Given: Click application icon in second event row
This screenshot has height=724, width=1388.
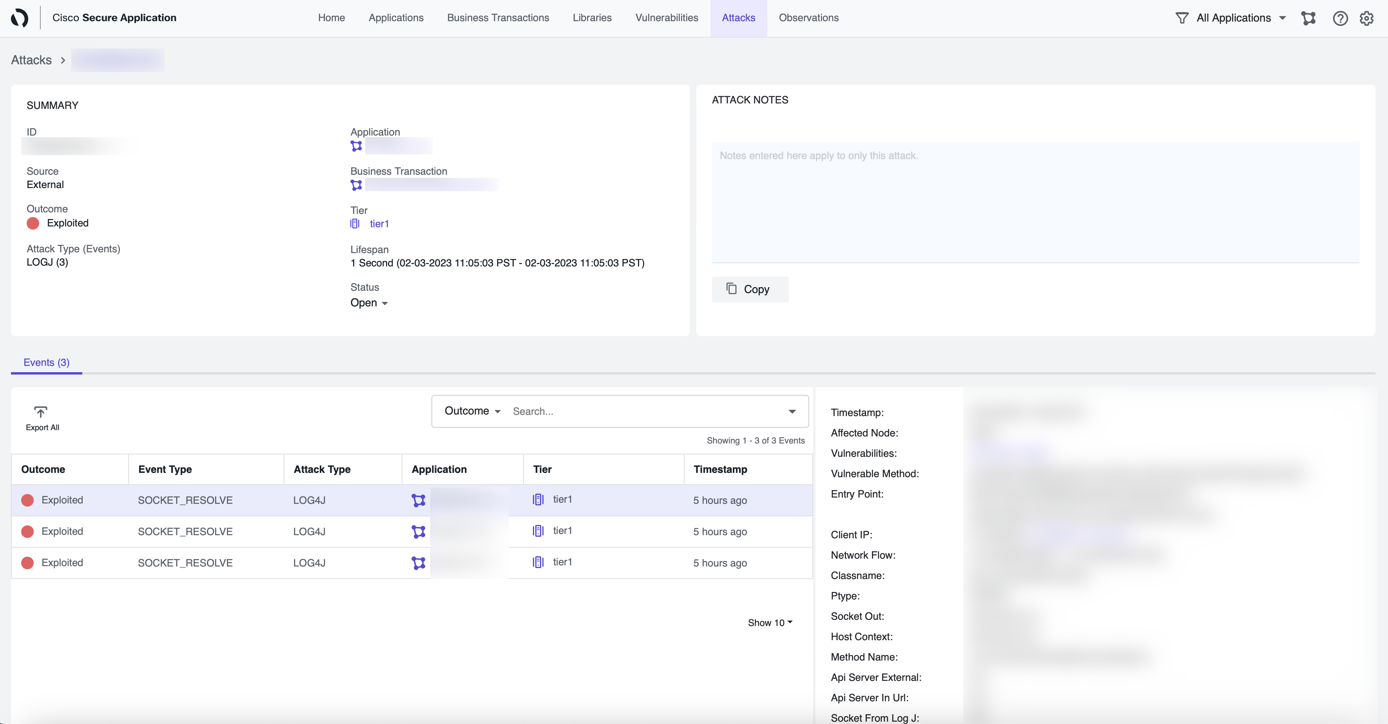Looking at the screenshot, I should (x=418, y=532).
